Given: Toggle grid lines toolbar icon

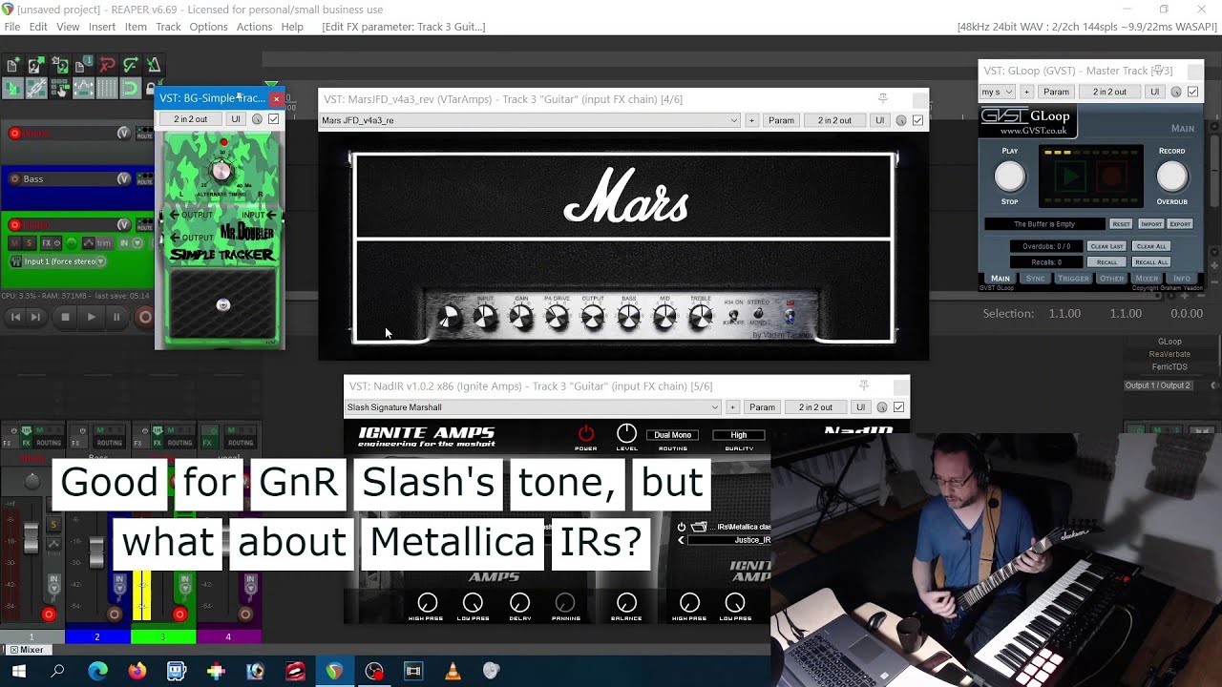Looking at the screenshot, I should [x=107, y=88].
